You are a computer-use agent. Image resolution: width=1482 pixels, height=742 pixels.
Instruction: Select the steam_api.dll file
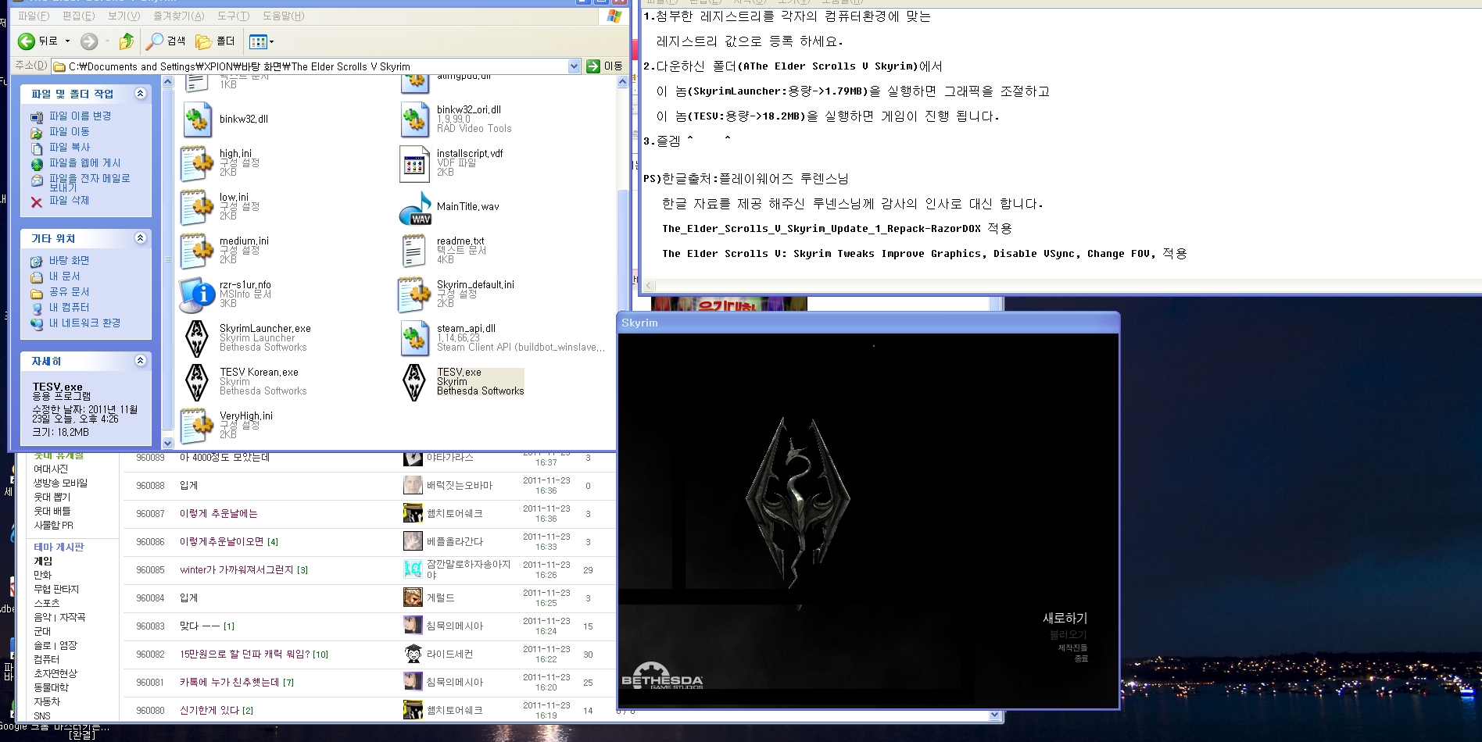[x=415, y=338]
